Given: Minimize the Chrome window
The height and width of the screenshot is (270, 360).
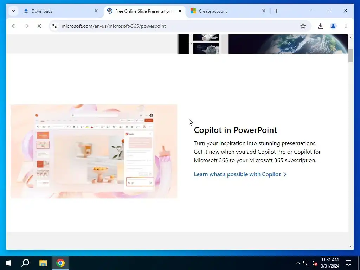Looking at the screenshot, I should [x=313, y=11].
